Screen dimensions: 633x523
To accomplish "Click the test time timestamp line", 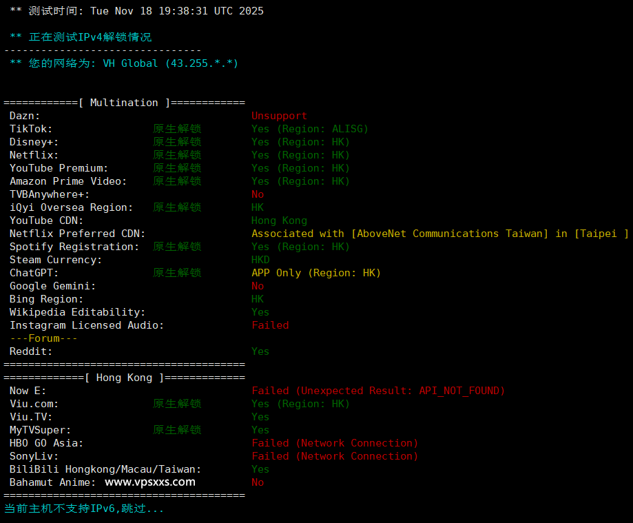I will tap(136, 11).
